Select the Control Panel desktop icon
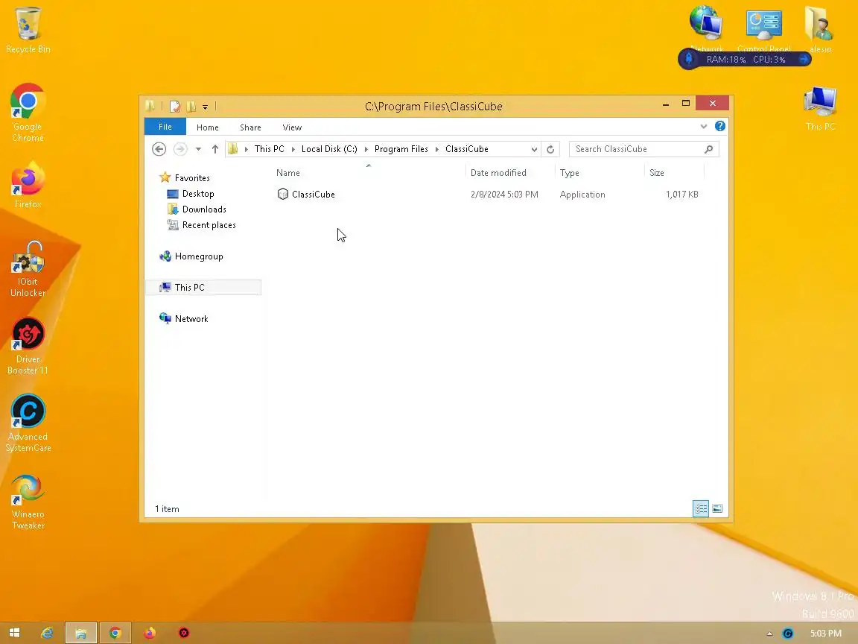The image size is (858, 644). pos(764,28)
